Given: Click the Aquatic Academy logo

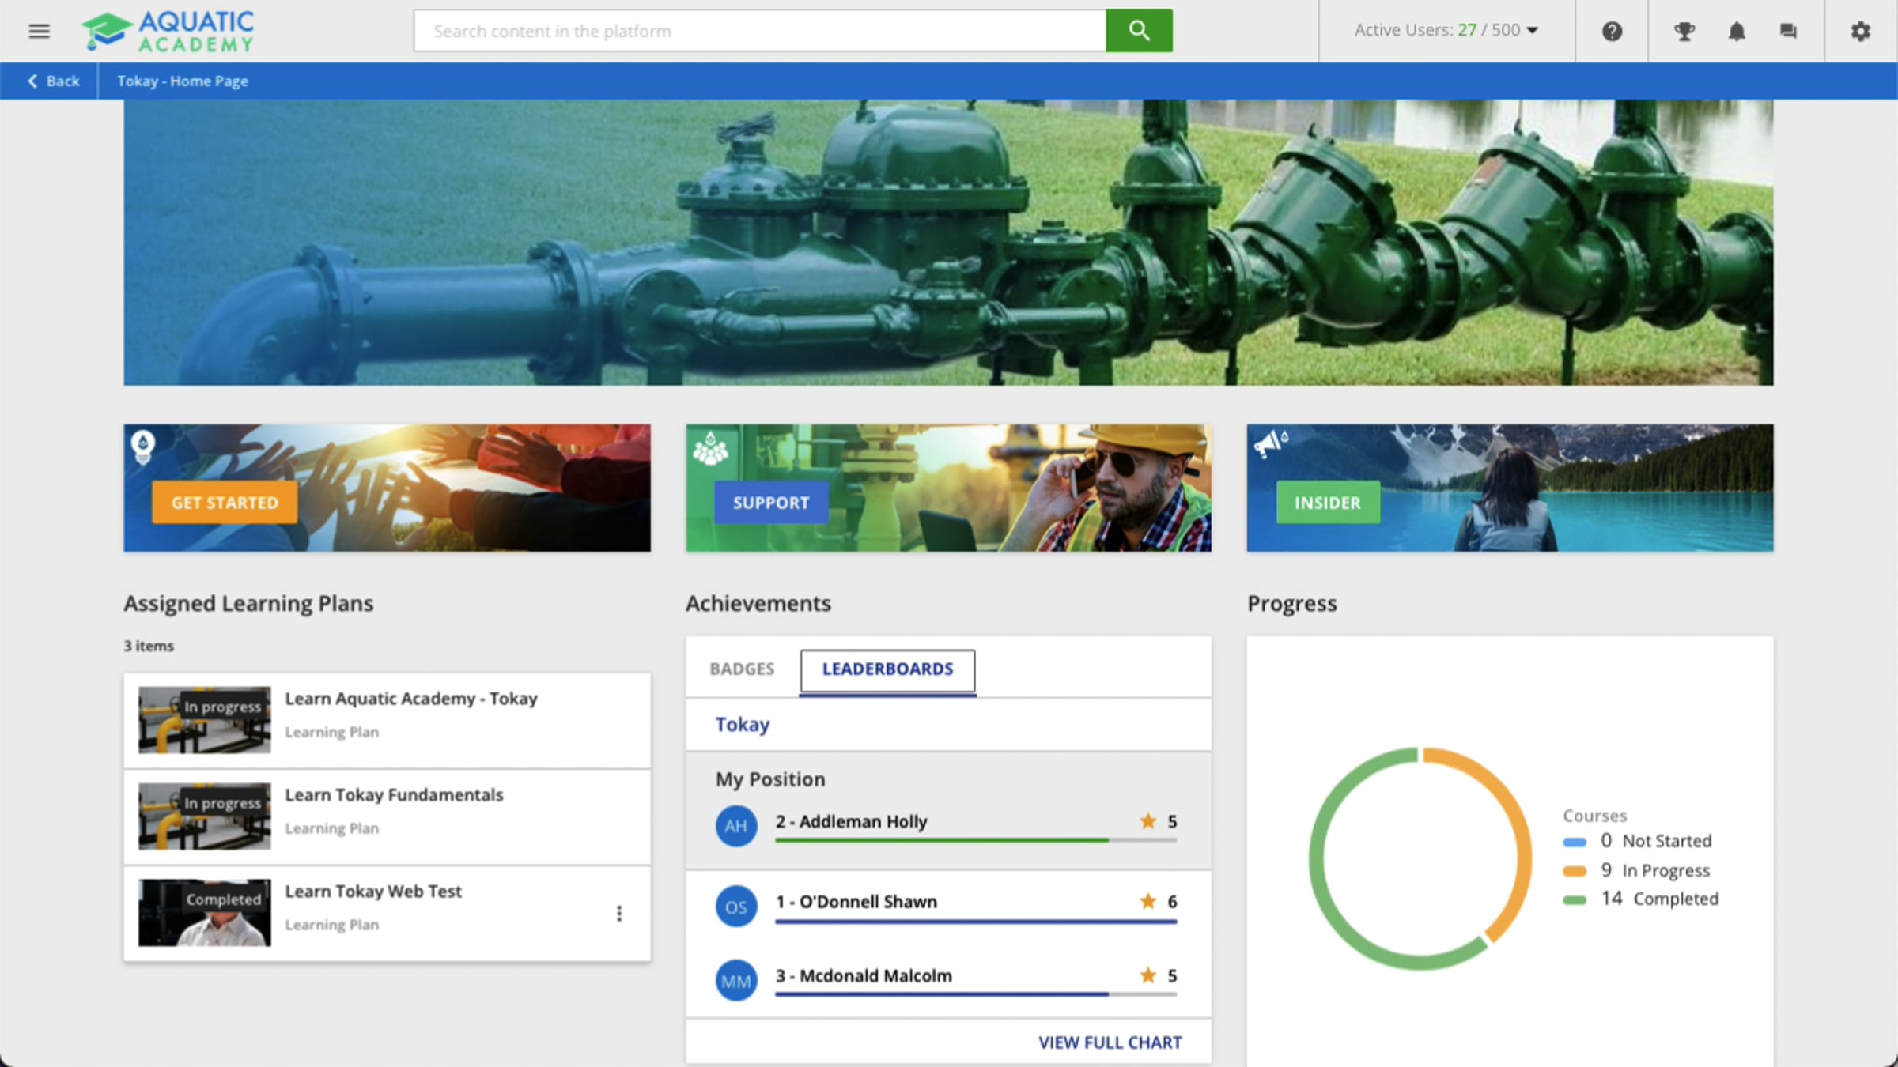Looking at the screenshot, I should click(x=168, y=32).
